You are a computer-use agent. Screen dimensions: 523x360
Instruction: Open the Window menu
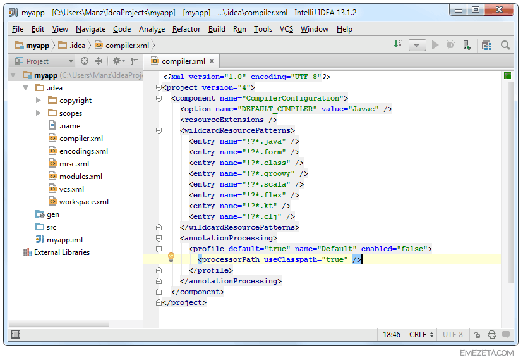(x=315, y=29)
